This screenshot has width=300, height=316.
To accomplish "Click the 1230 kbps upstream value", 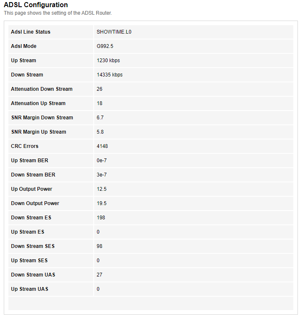I will pos(108,61).
